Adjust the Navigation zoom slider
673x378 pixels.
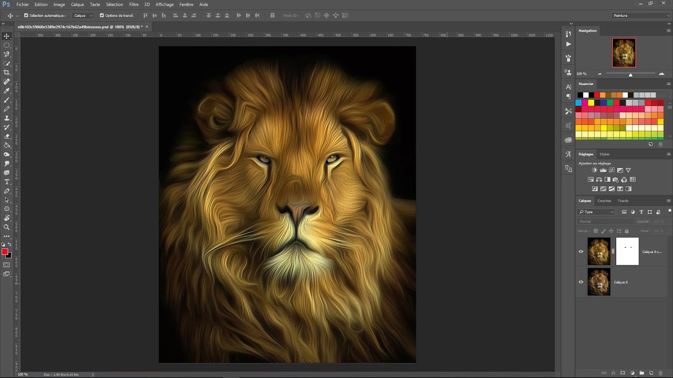click(630, 75)
